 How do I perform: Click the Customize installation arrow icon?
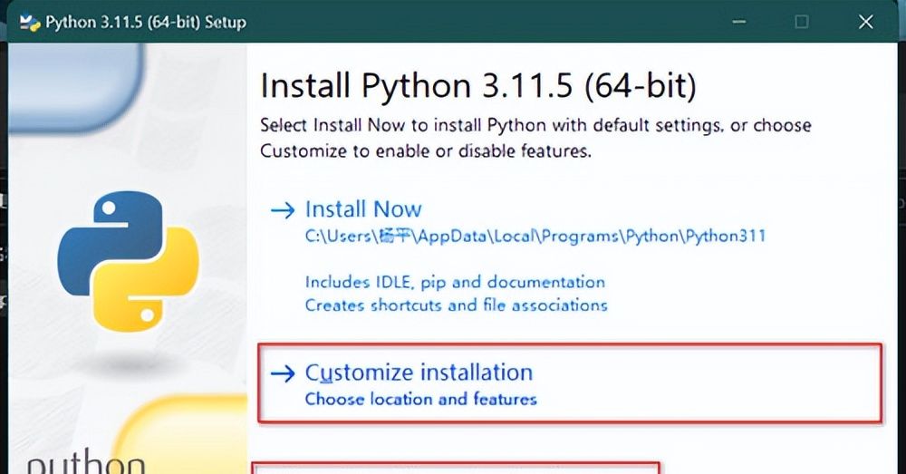(283, 373)
